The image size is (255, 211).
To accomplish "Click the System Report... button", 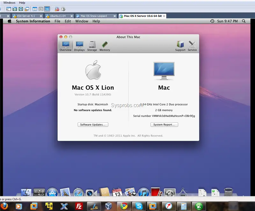I will pyautogui.click(x=164, y=125).
